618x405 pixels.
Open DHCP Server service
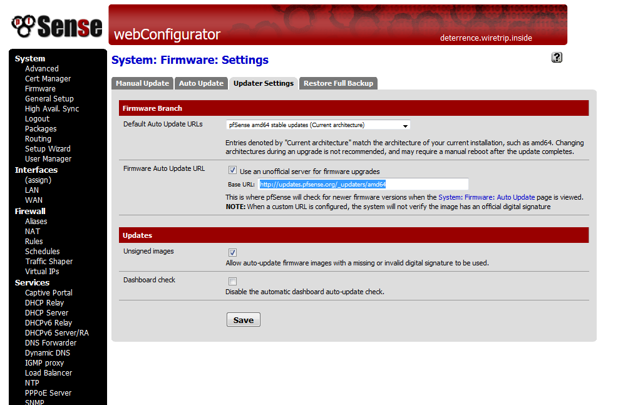tap(46, 313)
